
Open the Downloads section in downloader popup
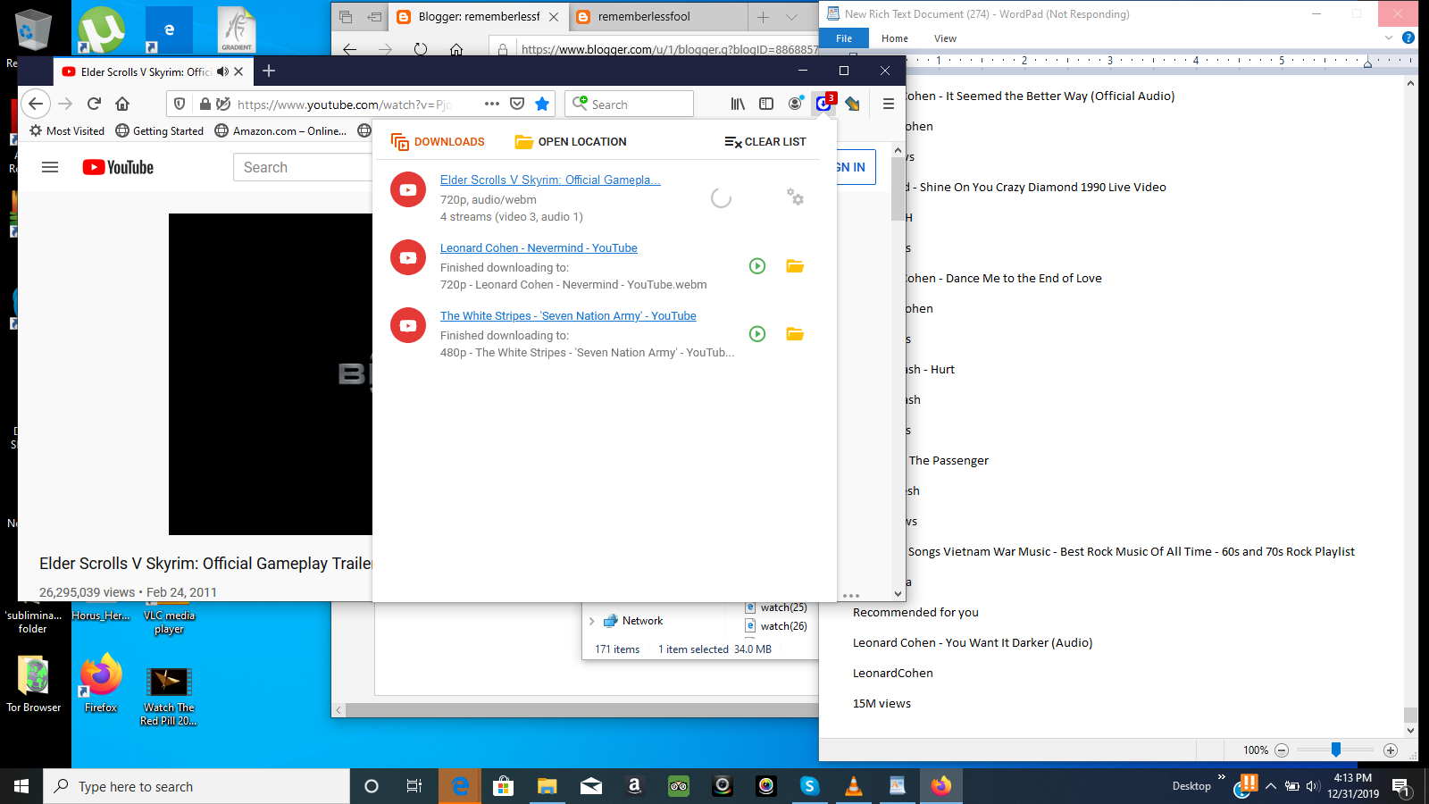coord(438,141)
